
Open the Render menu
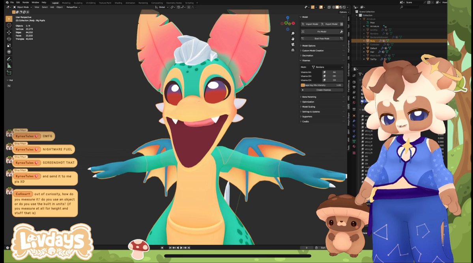coord(26,2)
